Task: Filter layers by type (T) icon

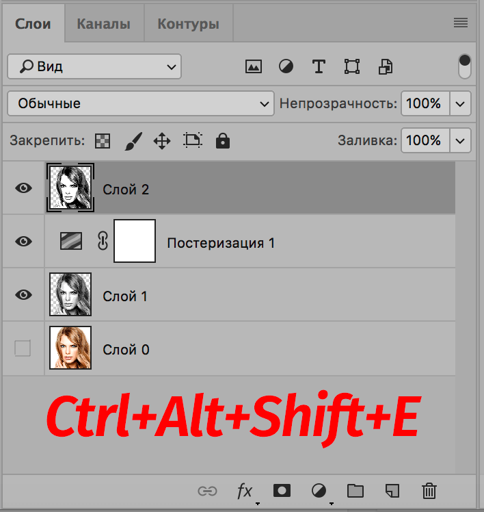Action: pyautogui.click(x=319, y=66)
